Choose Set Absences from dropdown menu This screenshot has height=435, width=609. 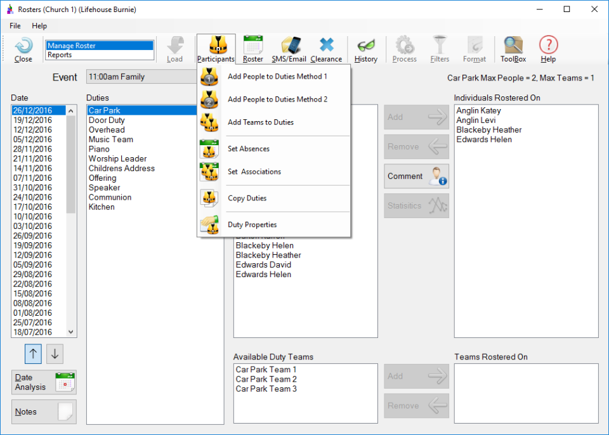(x=248, y=149)
